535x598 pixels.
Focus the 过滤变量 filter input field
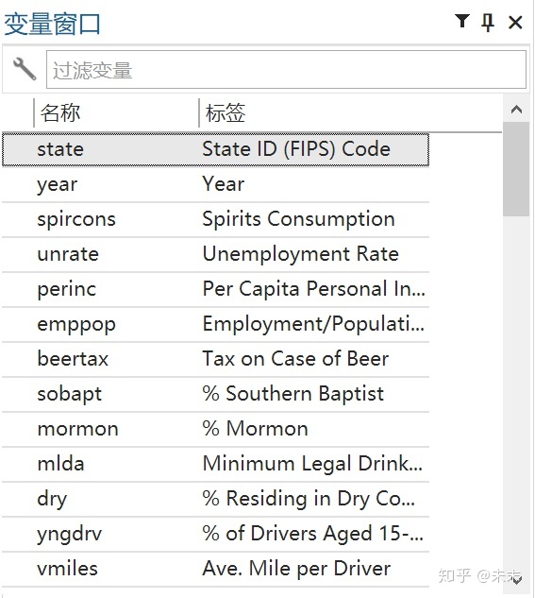coord(286,69)
